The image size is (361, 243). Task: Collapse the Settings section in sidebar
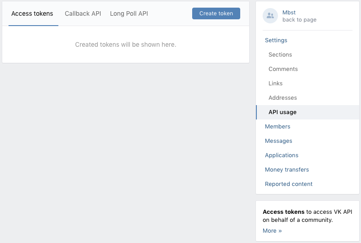276,40
